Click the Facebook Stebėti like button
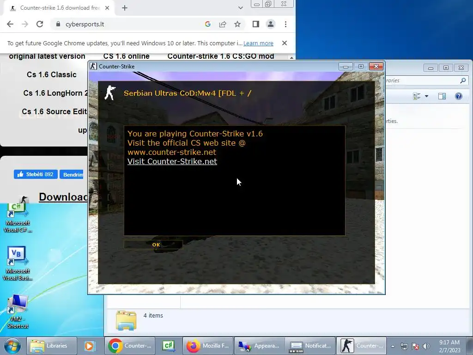Viewport: 473px width, 355px height. pyautogui.click(x=36, y=174)
